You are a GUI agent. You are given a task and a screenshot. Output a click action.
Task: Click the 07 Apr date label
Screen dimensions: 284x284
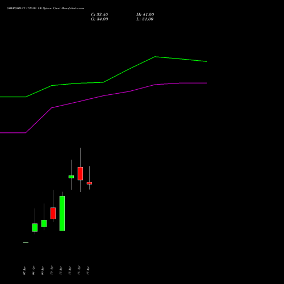[x=24, y=270]
